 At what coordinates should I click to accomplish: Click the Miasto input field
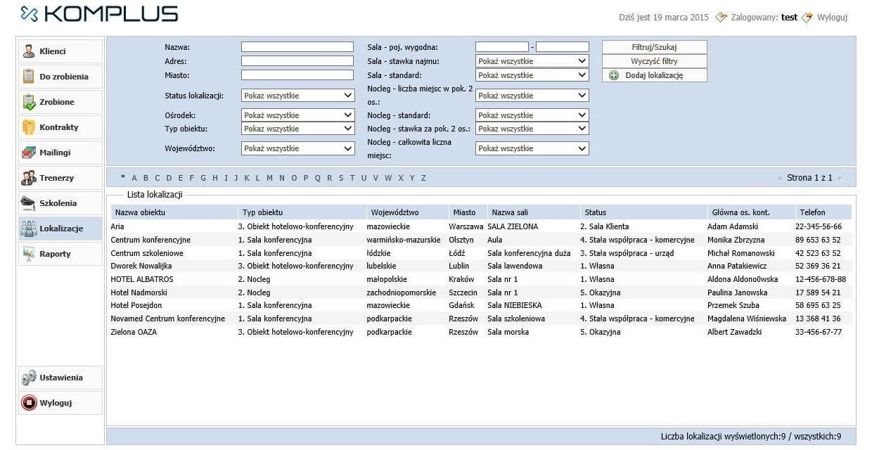[297, 75]
